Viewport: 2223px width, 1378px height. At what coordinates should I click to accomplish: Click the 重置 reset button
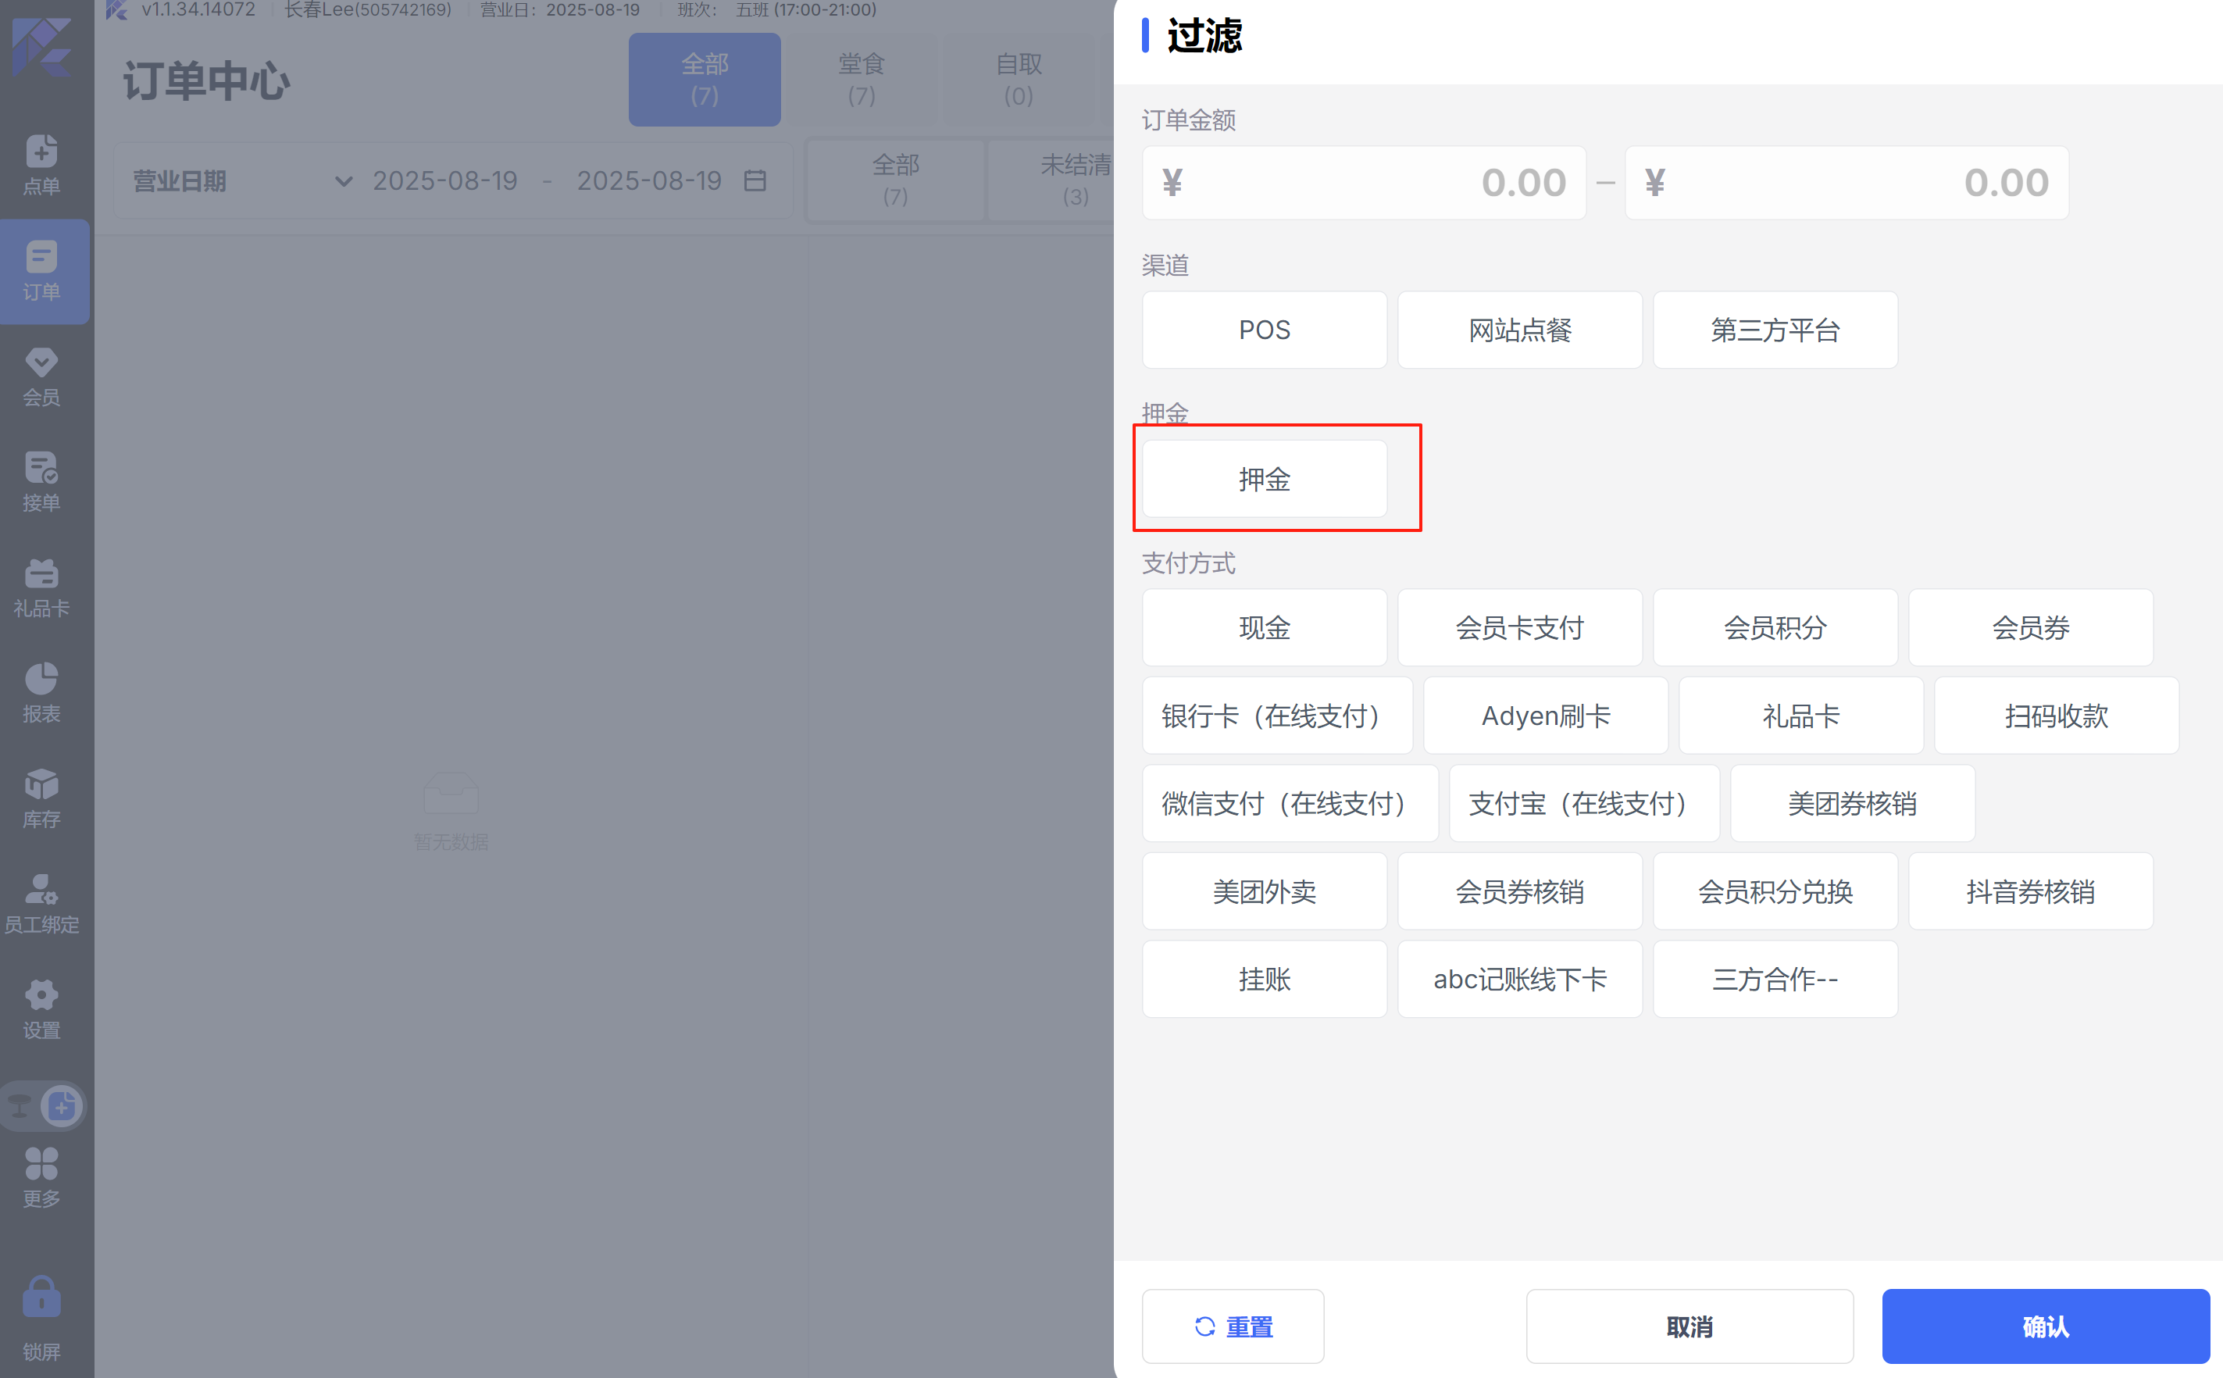(x=1233, y=1326)
